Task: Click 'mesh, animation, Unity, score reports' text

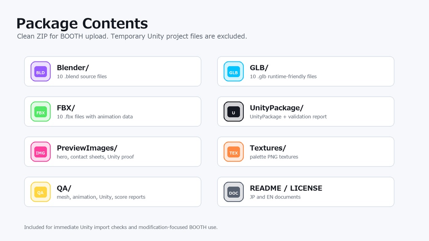Action: (x=101, y=197)
